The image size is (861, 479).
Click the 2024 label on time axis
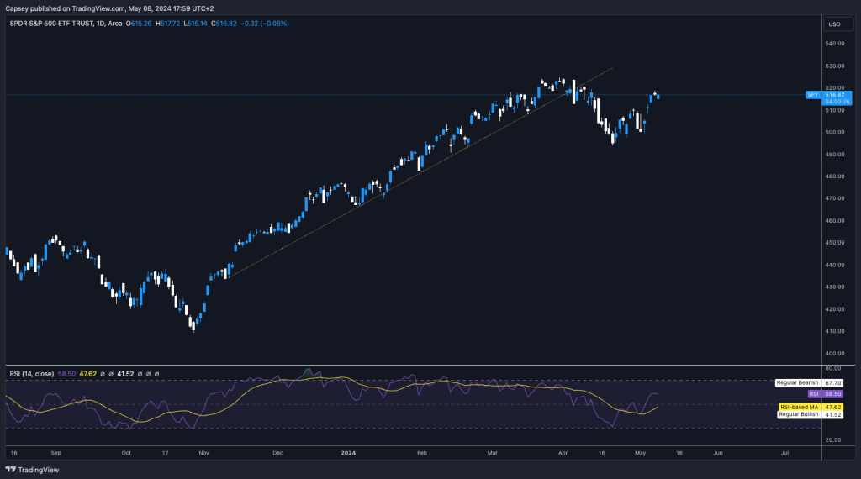[351, 452]
